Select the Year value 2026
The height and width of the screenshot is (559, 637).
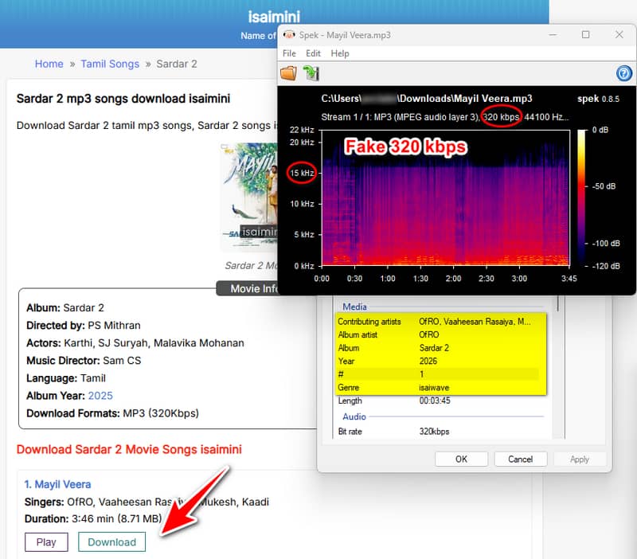(428, 361)
